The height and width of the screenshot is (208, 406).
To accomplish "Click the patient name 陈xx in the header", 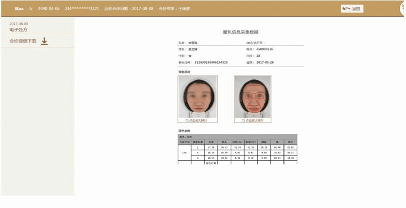I will [19, 9].
